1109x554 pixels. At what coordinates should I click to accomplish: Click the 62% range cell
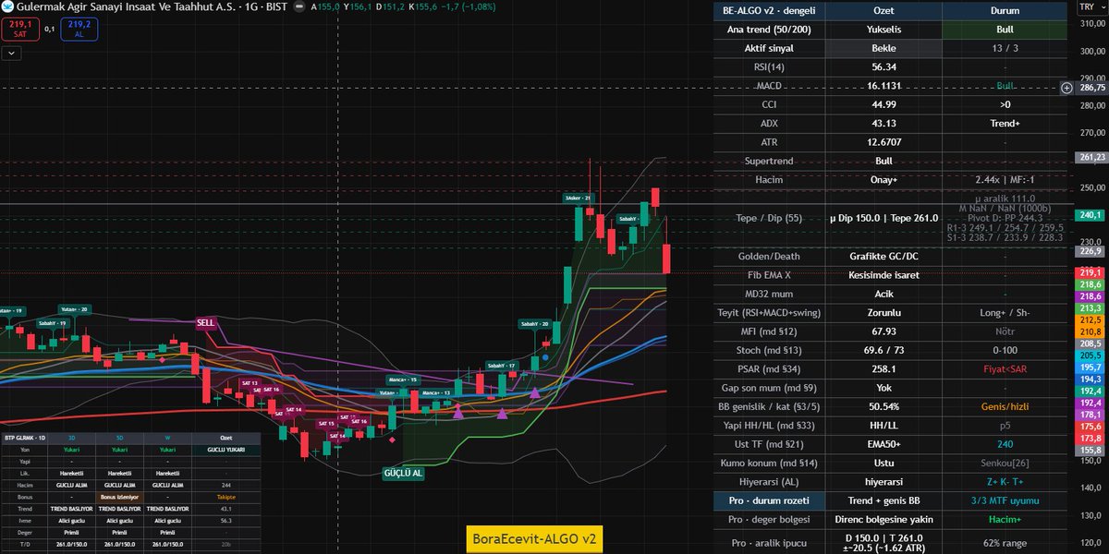pos(1004,541)
